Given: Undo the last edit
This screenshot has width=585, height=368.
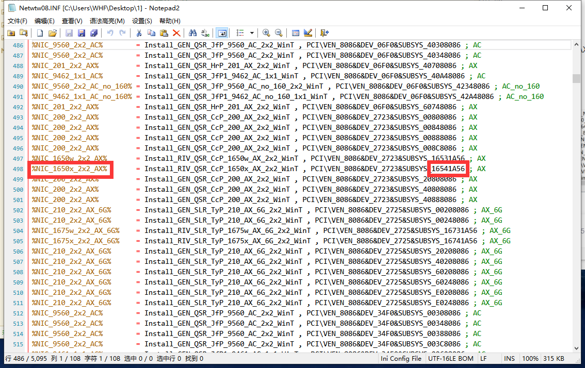Looking at the screenshot, I should (110, 33).
